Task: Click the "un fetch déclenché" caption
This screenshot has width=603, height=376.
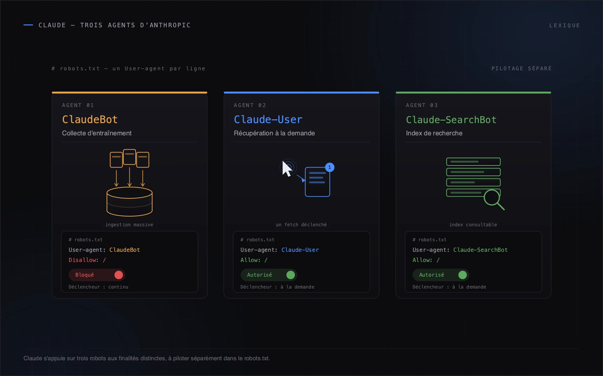Action: pyautogui.click(x=301, y=225)
